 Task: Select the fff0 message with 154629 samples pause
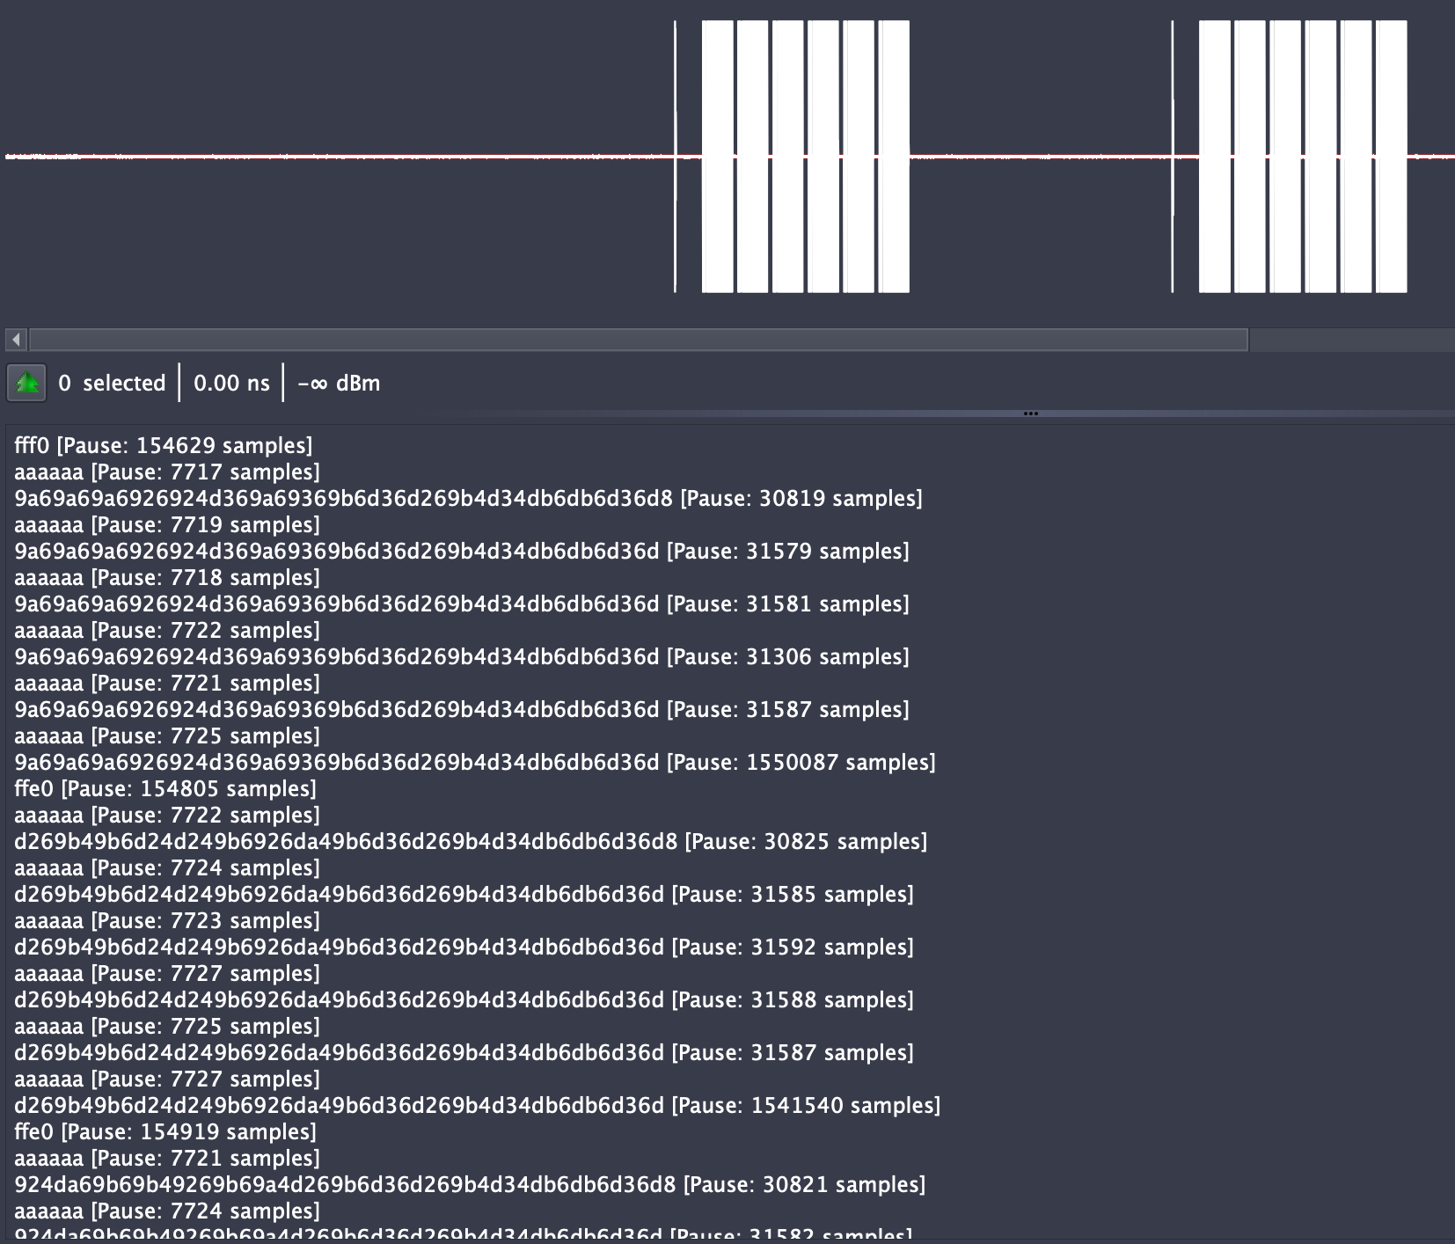point(163,445)
